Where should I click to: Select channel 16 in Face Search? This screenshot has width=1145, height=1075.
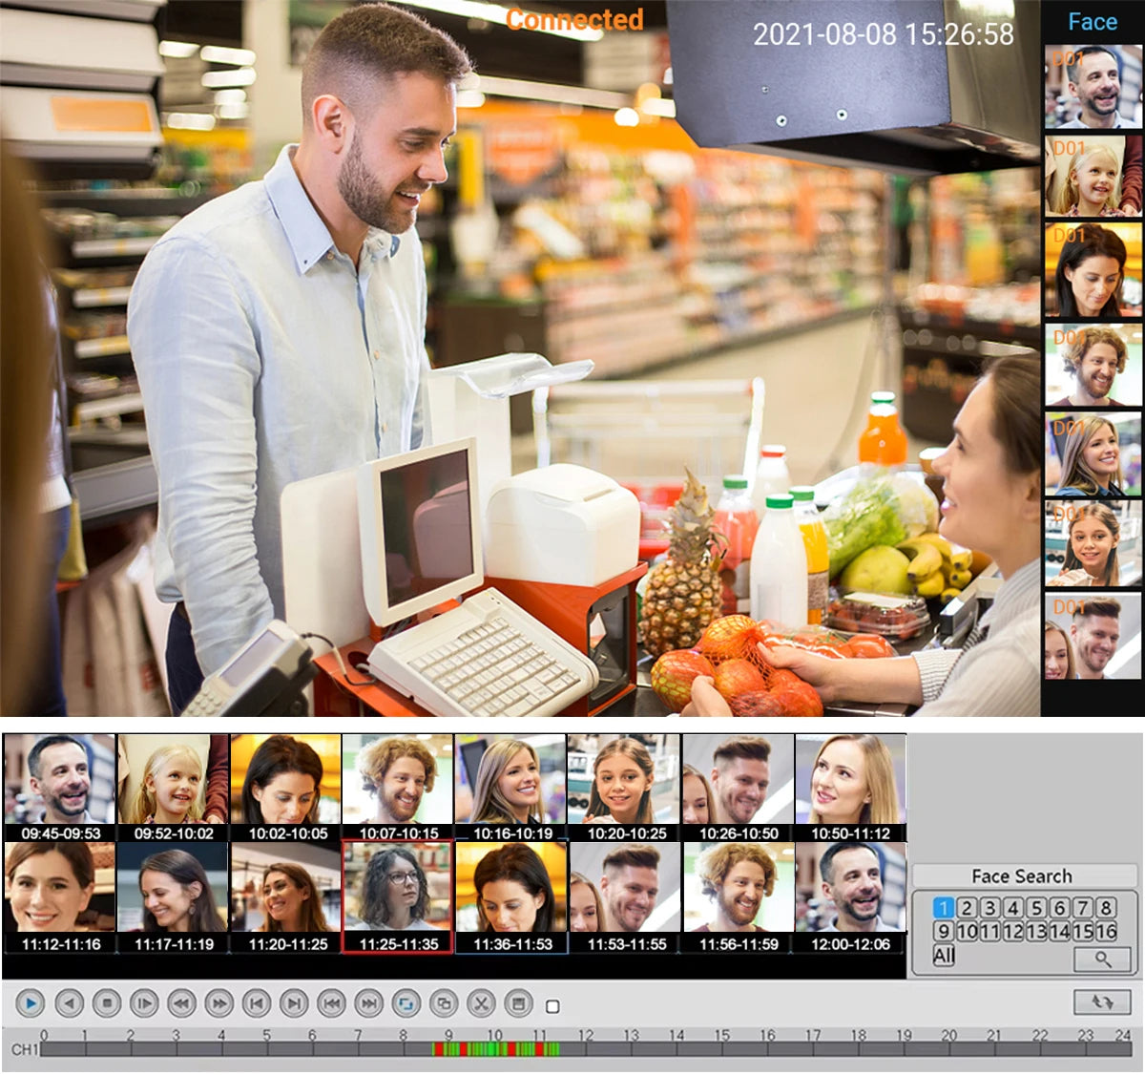coord(1106,931)
